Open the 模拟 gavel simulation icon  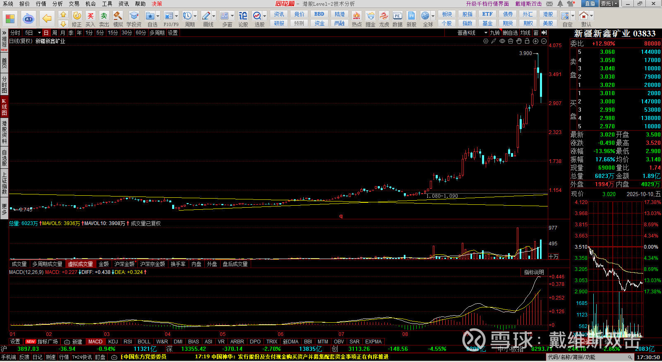pyautogui.click(x=118, y=19)
